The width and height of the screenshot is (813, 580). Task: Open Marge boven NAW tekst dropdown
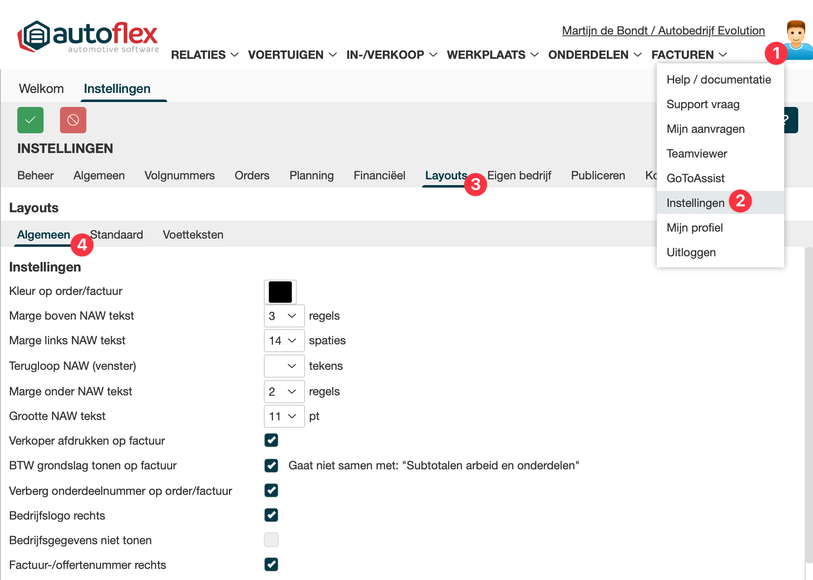click(x=284, y=316)
